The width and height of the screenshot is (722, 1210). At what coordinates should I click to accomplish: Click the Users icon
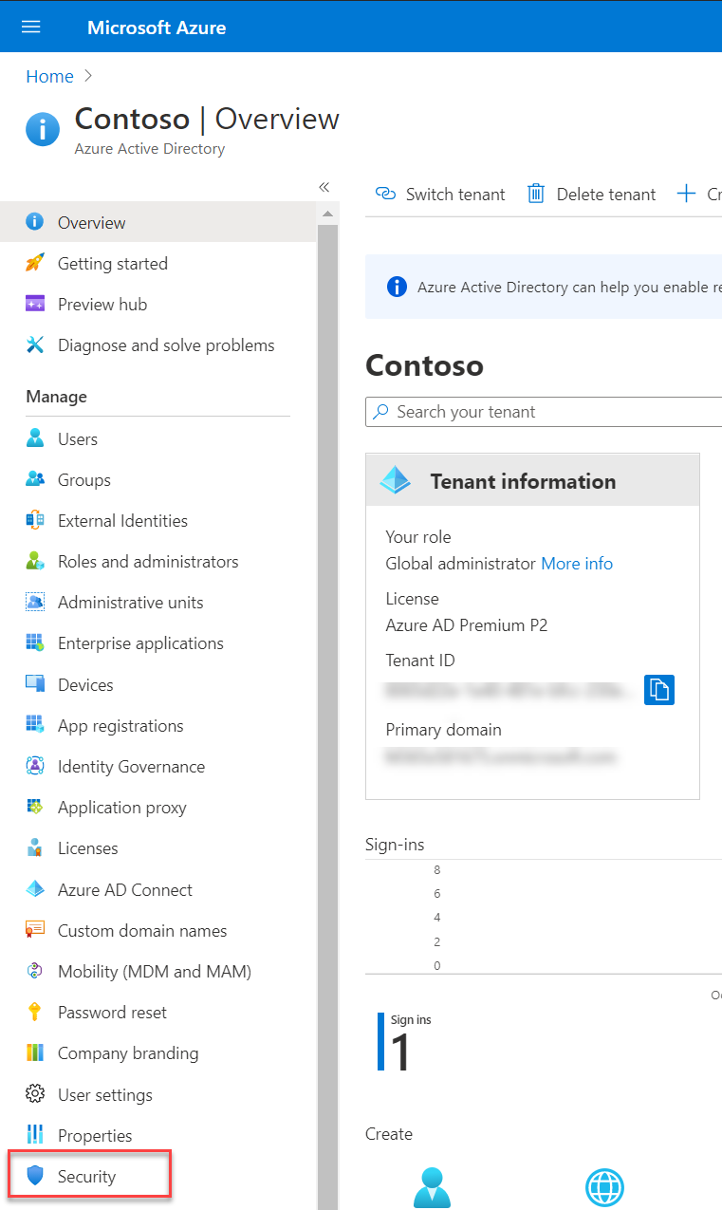point(35,438)
